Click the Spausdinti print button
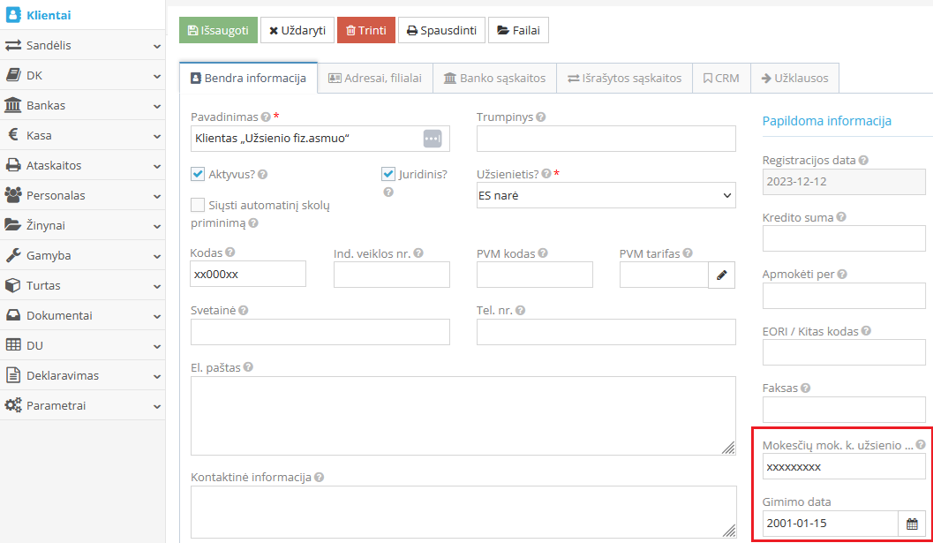The height and width of the screenshot is (543, 933). click(x=441, y=30)
